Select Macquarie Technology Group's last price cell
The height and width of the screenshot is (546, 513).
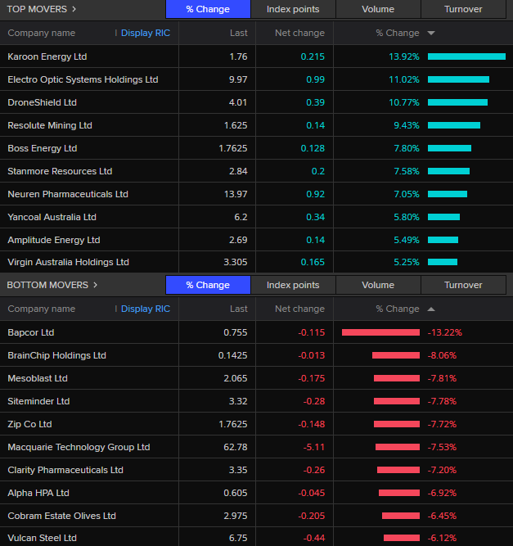pyautogui.click(x=235, y=447)
